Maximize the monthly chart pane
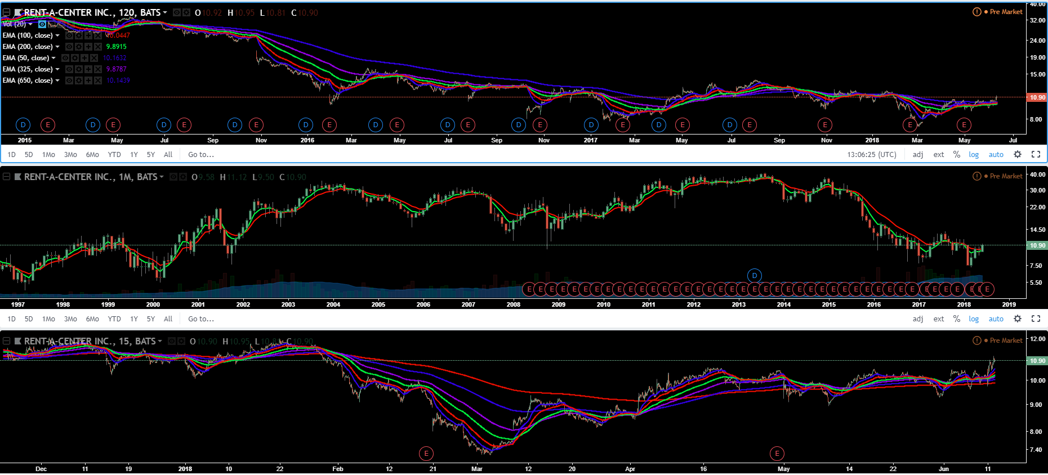The height and width of the screenshot is (475, 1048). click(x=1036, y=319)
